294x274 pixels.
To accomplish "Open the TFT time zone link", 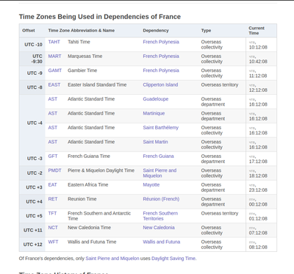I will pyautogui.click(x=52, y=213).
